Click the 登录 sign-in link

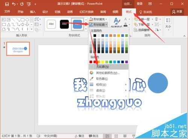(x=139, y=4)
